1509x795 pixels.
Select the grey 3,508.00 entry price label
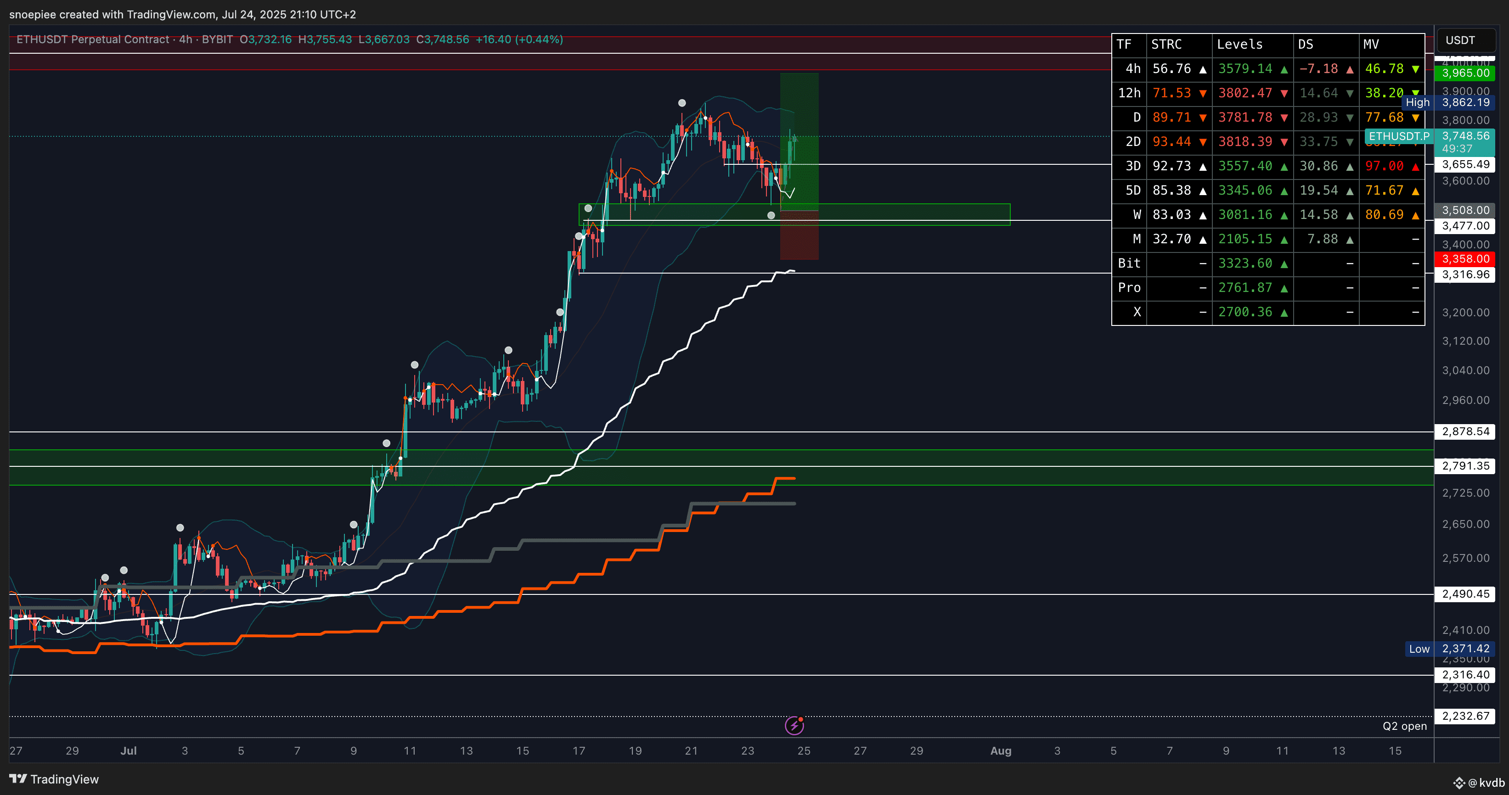click(x=1465, y=210)
